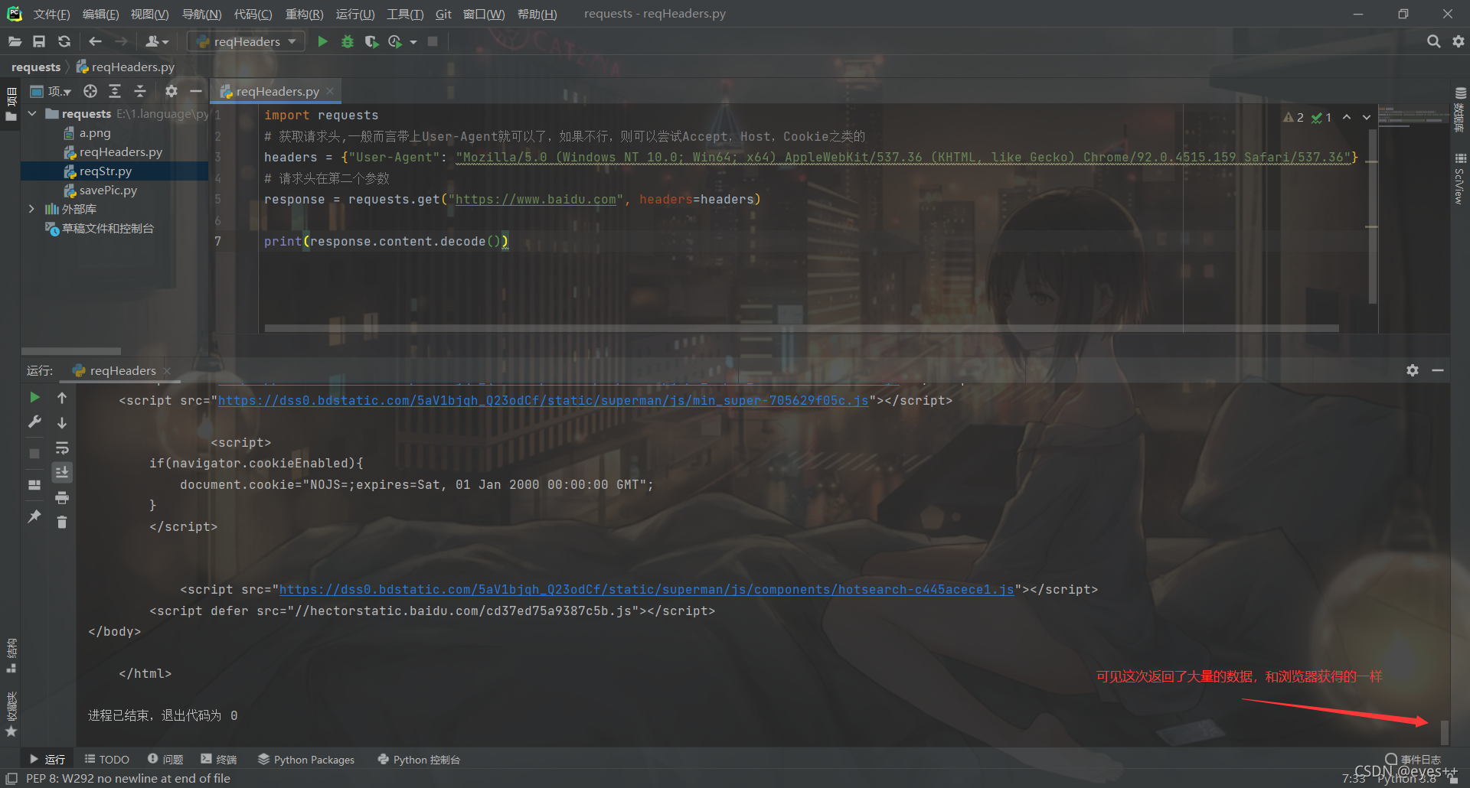This screenshot has height=788, width=1470.
Task: Rerun reqHeaders in run panel
Action: 34,397
